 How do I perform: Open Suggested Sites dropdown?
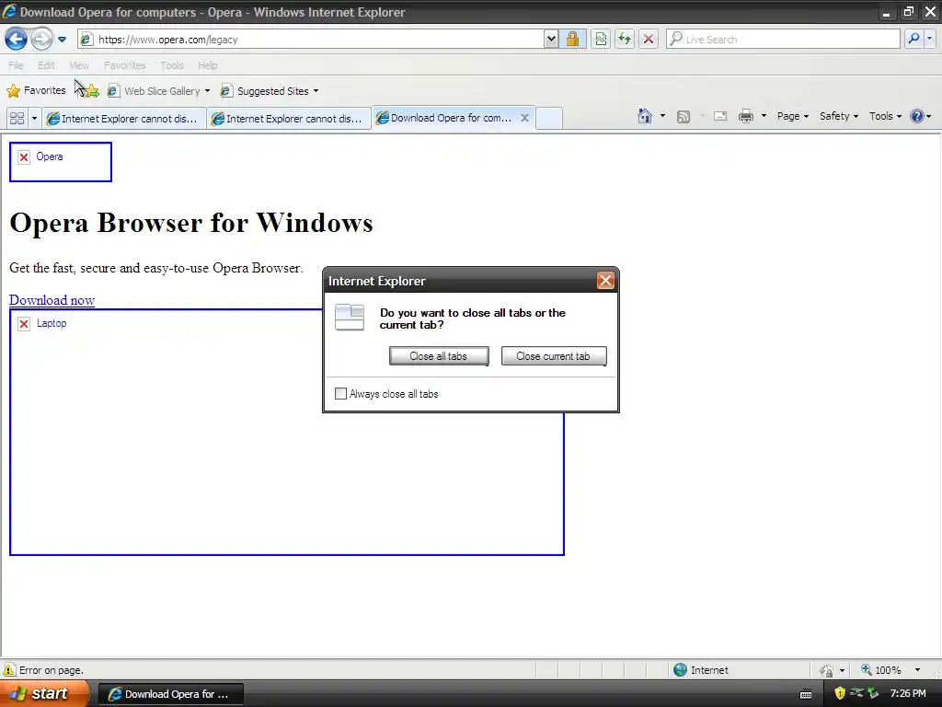270,91
